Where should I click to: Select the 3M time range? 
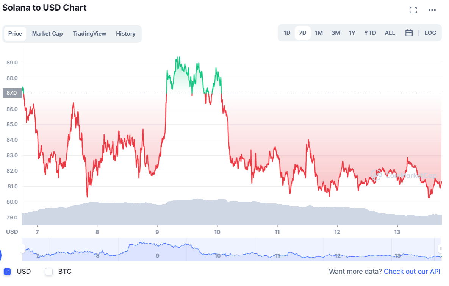pos(336,33)
